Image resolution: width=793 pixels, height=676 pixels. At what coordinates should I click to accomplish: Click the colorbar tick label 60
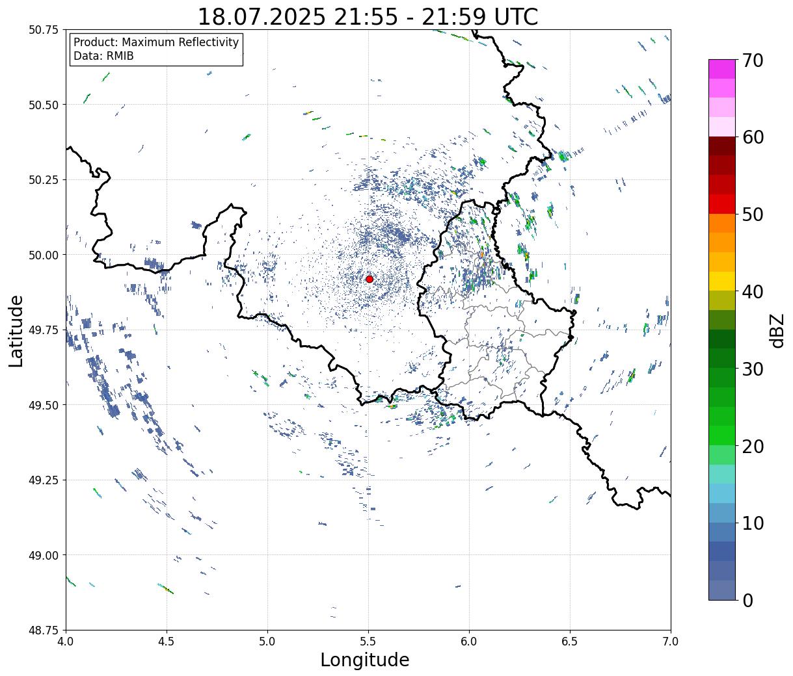click(x=753, y=138)
